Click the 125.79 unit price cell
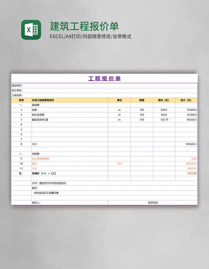209x269 pixels. pos(164,120)
